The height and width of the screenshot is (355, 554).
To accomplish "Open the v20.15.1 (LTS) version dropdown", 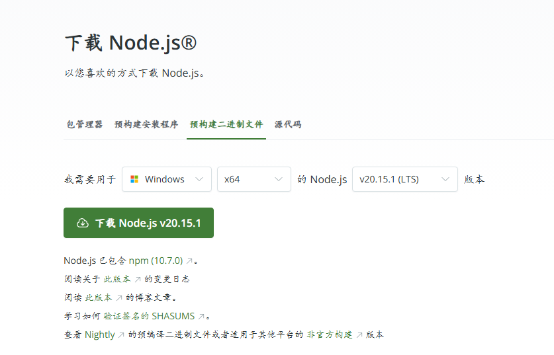I will pyautogui.click(x=404, y=179).
